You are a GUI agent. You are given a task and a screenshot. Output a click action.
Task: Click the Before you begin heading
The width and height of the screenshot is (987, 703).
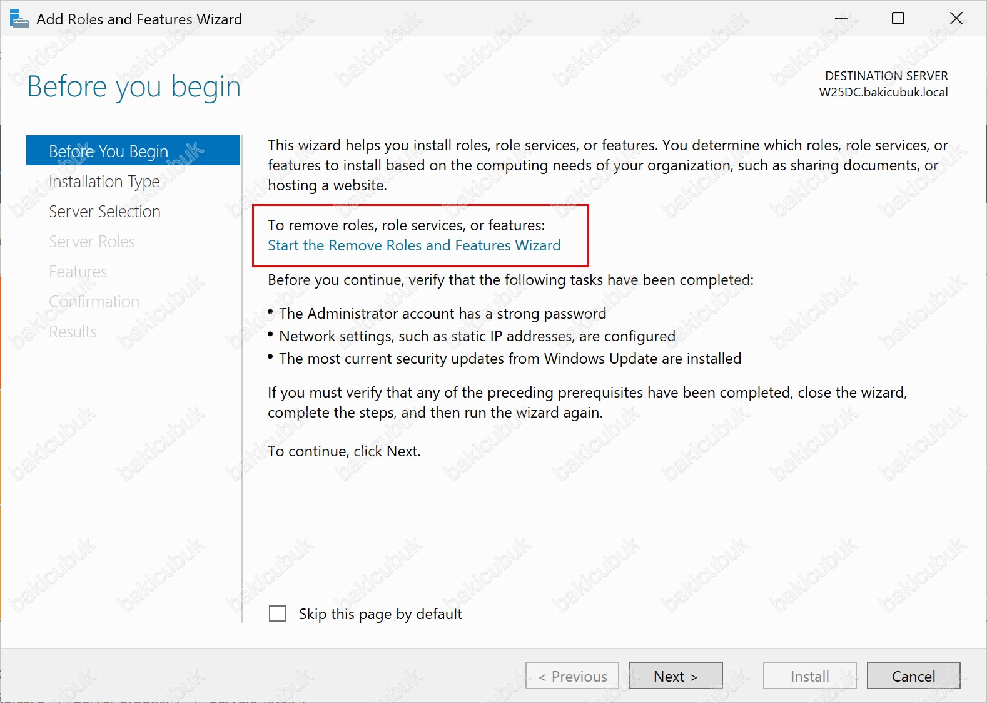[134, 86]
